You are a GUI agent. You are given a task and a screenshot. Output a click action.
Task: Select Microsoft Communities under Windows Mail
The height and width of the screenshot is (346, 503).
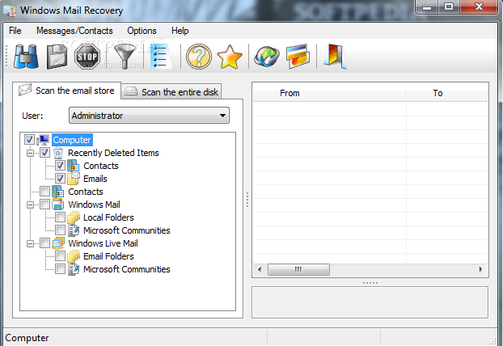coord(127,230)
